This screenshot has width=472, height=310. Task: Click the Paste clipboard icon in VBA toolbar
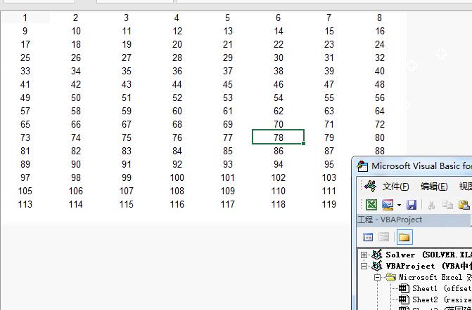tap(464, 205)
